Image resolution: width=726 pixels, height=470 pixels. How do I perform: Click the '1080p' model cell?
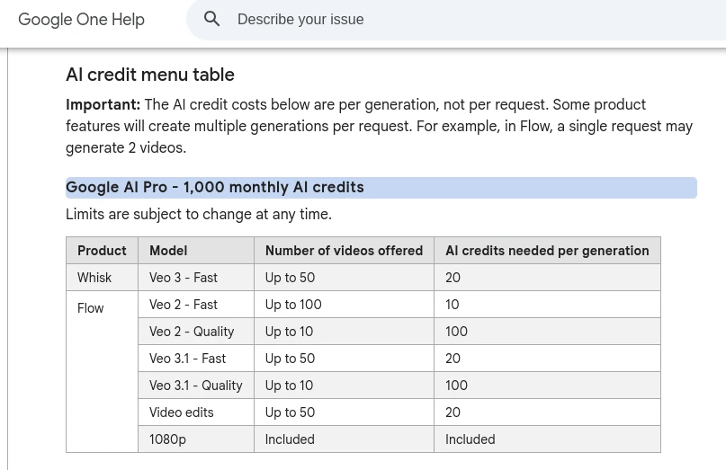[196, 439]
